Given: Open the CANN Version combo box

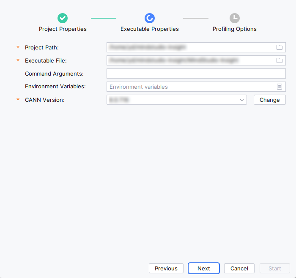Looking at the screenshot, I should coord(176,100).
